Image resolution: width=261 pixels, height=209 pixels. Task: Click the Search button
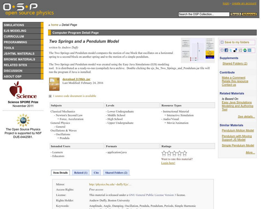point(236,14)
